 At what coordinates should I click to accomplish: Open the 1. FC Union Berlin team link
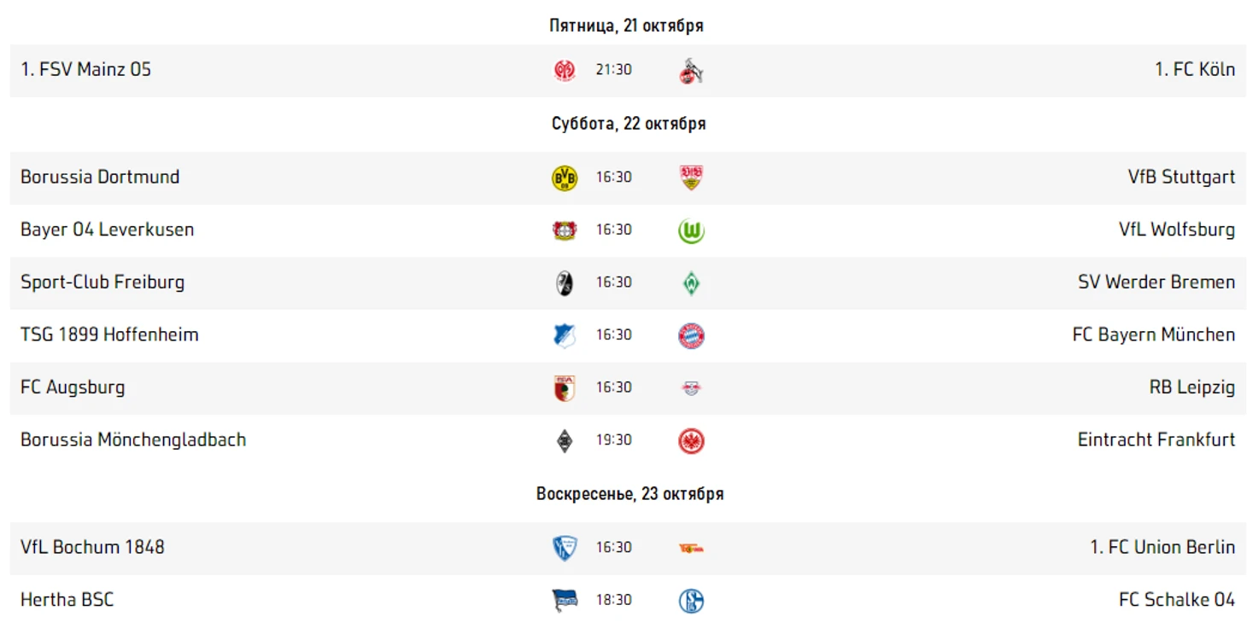tap(1162, 547)
